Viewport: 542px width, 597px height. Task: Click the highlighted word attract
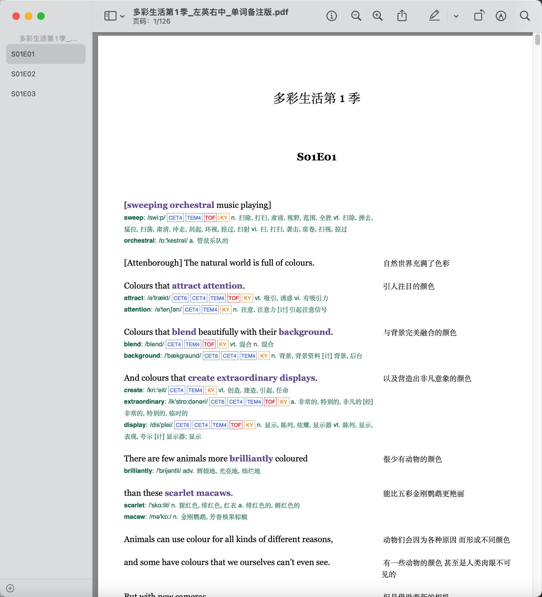(x=186, y=285)
